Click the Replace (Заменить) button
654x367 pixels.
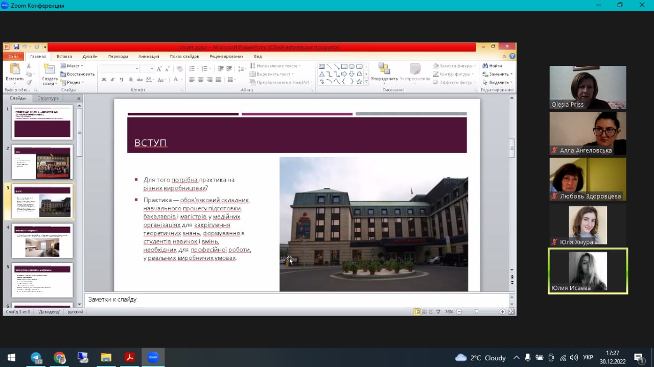[497, 74]
